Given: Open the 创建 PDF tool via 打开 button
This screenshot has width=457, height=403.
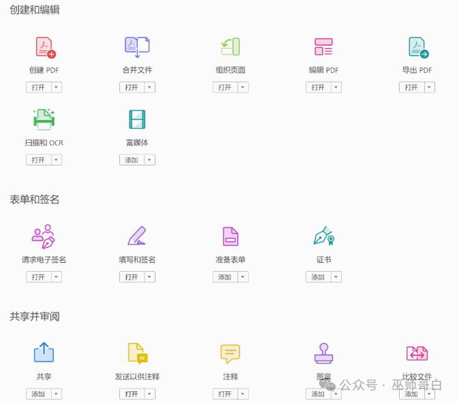Looking at the screenshot, I should pyautogui.click(x=39, y=87).
